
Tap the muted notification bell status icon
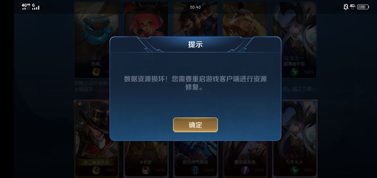[x=346, y=7]
